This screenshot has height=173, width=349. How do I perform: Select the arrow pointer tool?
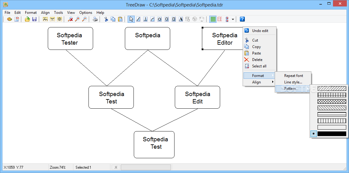pos(131,19)
